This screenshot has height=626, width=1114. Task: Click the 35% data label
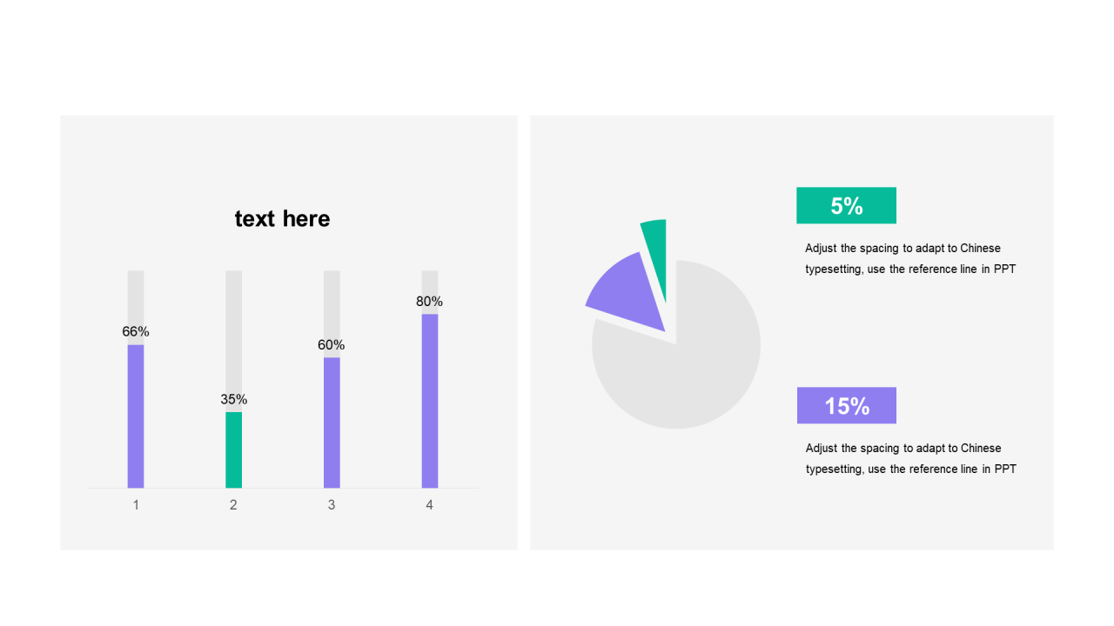point(234,400)
